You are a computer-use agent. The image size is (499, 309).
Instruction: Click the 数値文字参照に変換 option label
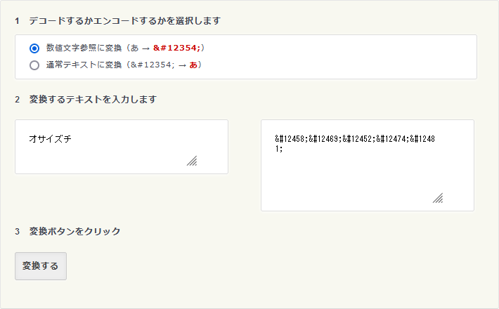[x=83, y=48]
